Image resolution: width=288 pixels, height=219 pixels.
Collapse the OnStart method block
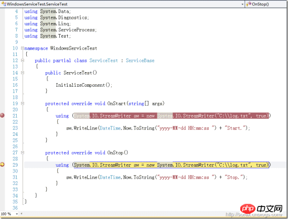click(22, 103)
